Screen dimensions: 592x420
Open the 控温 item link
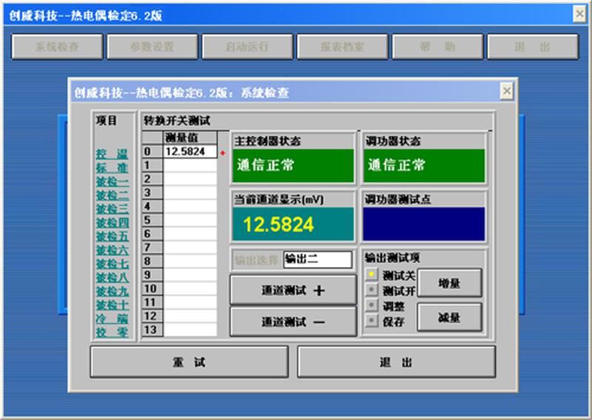(x=112, y=154)
